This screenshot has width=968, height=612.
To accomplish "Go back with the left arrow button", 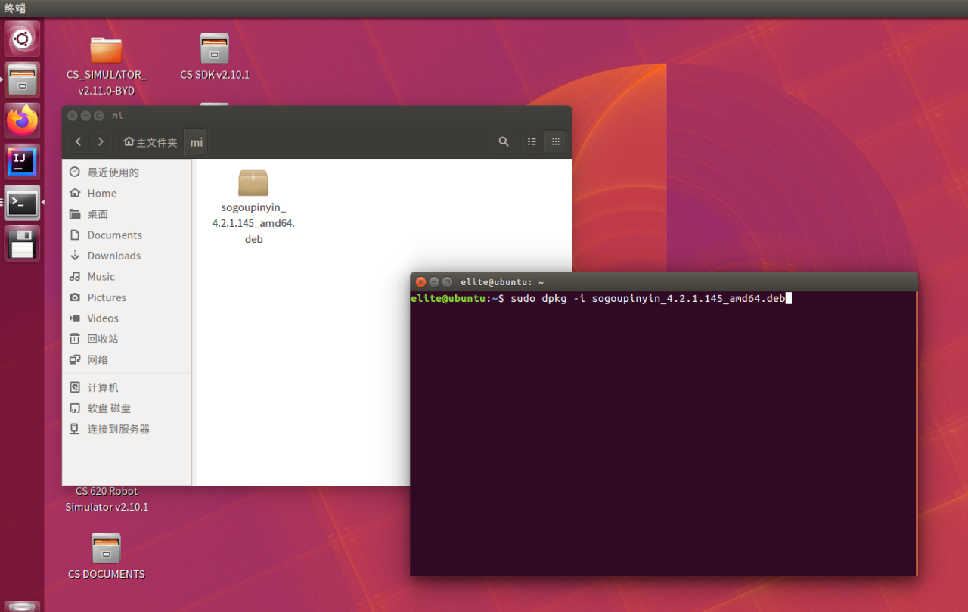I will [x=79, y=141].
